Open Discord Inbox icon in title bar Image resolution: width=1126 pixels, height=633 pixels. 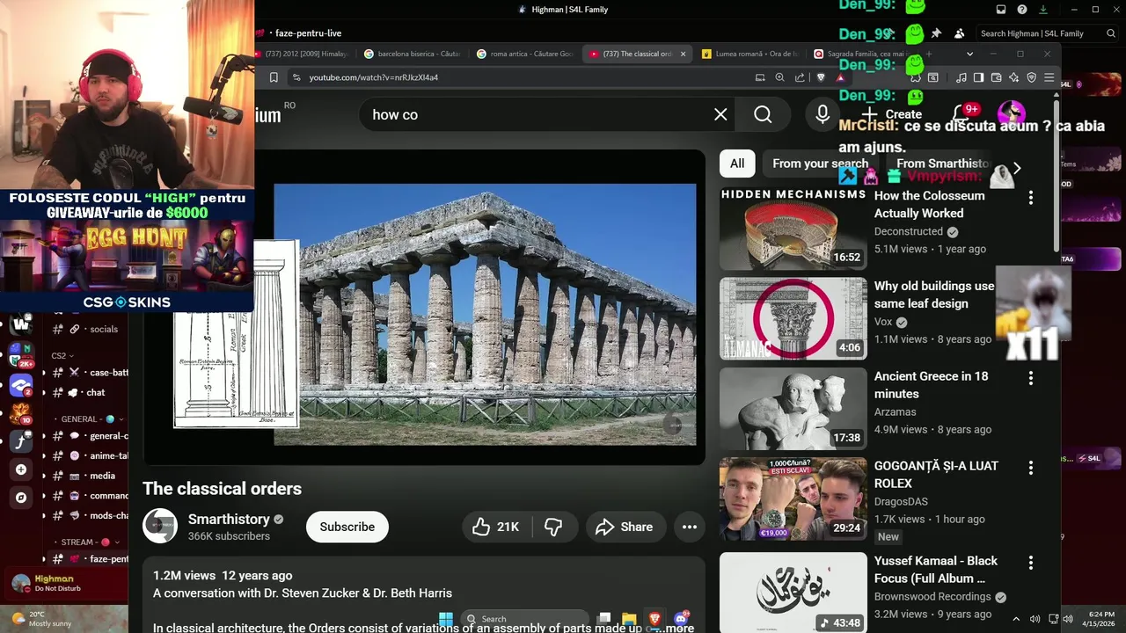[x=1001, y=10]
